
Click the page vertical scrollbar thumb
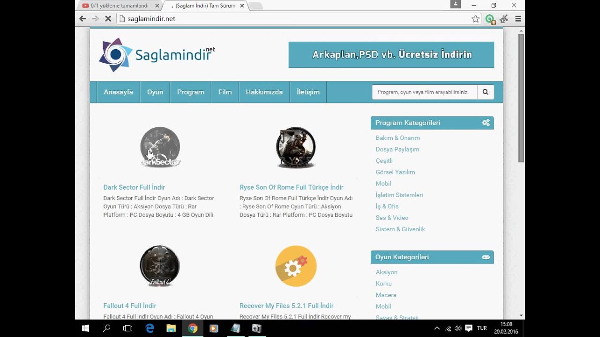pyautogui.click(x=521, y=98)
